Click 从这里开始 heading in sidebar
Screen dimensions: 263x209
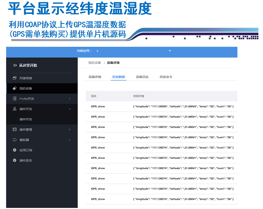pyautogui.click(x=28, y=66)
